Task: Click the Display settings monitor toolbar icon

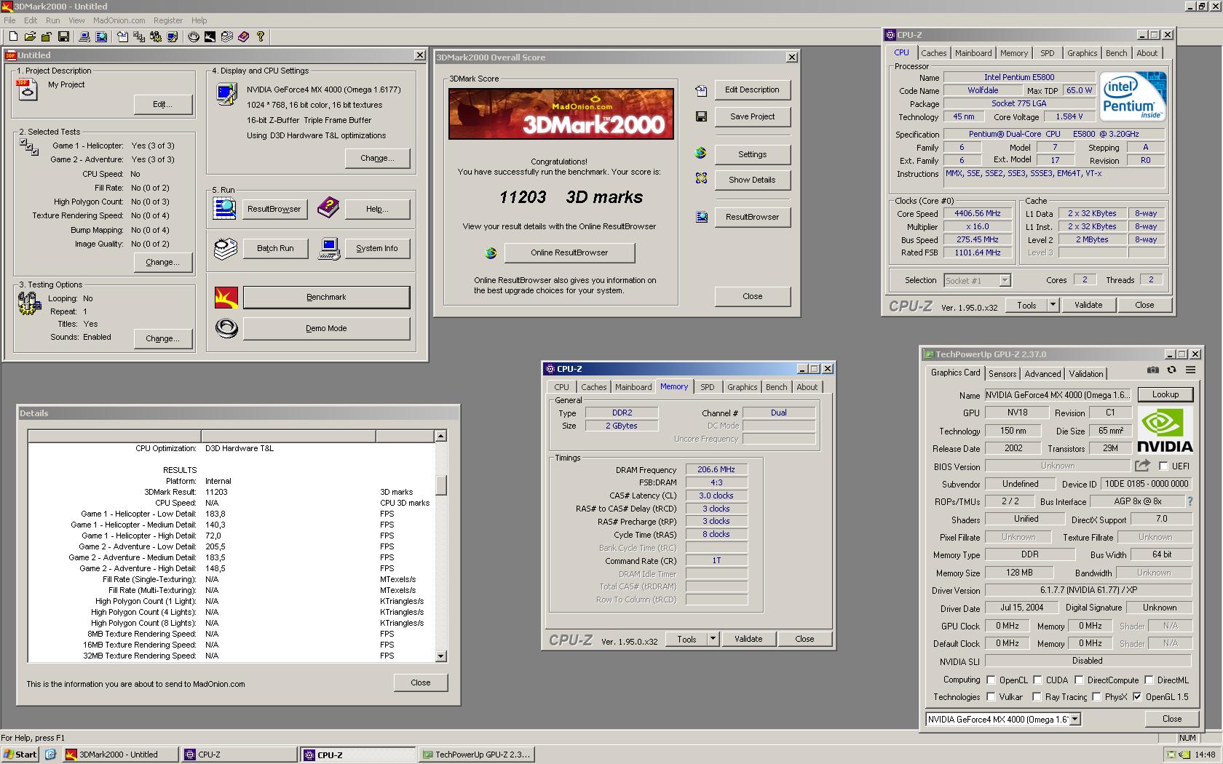Action: coord(173,36)
